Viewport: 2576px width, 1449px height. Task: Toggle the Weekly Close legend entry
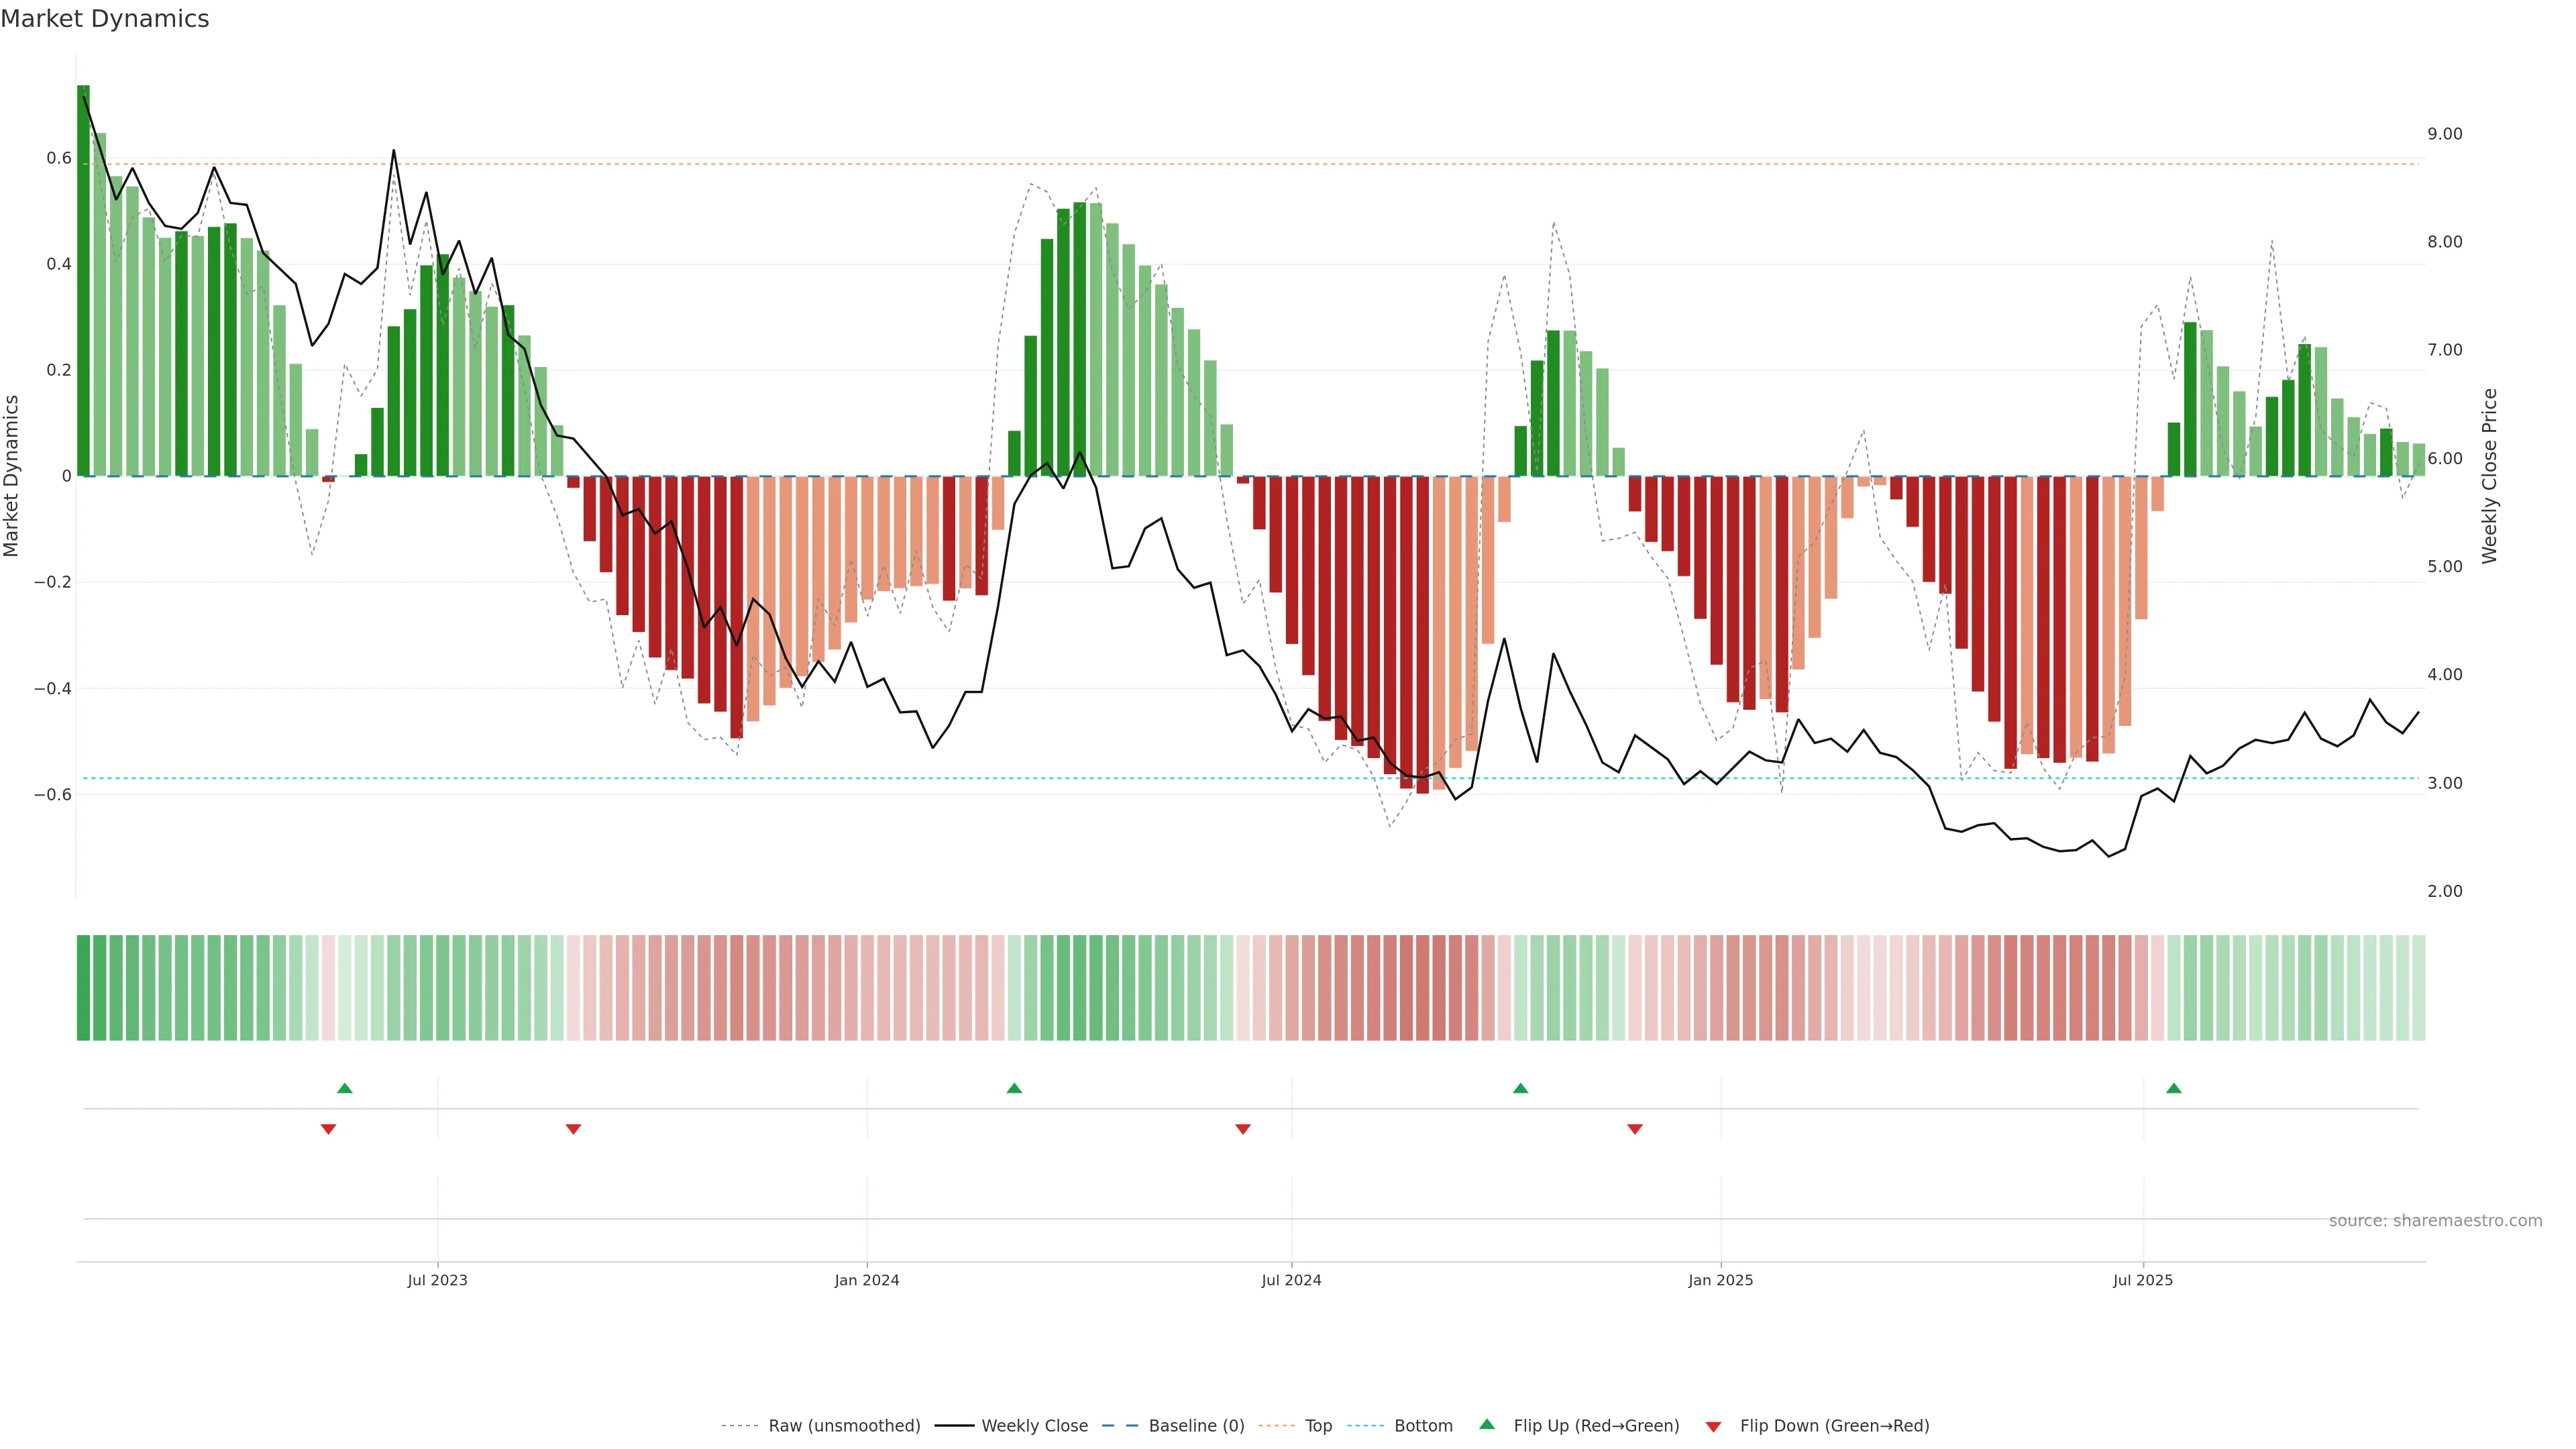coord(1034,1426)
